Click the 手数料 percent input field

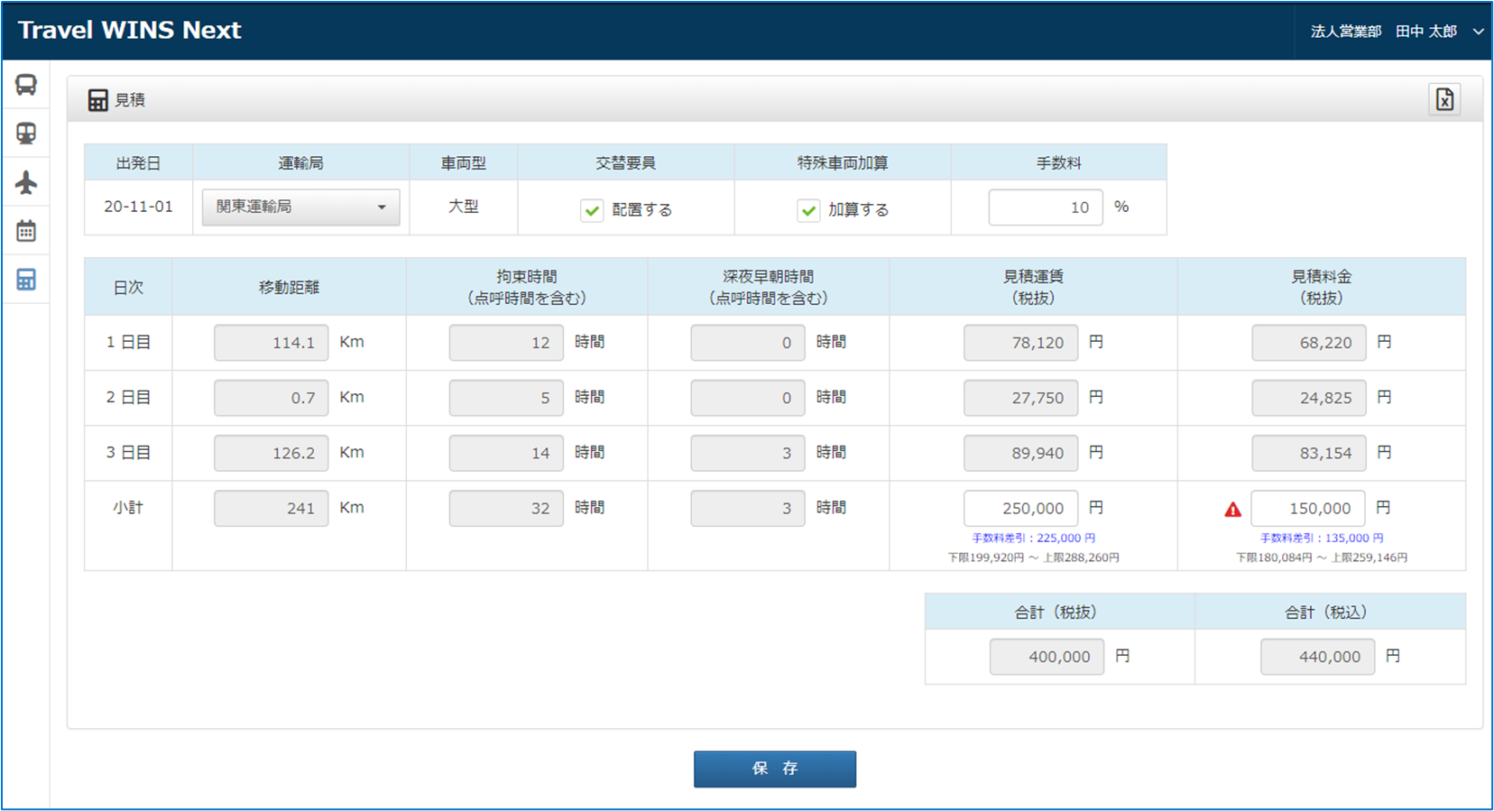tap(1046, 207)
